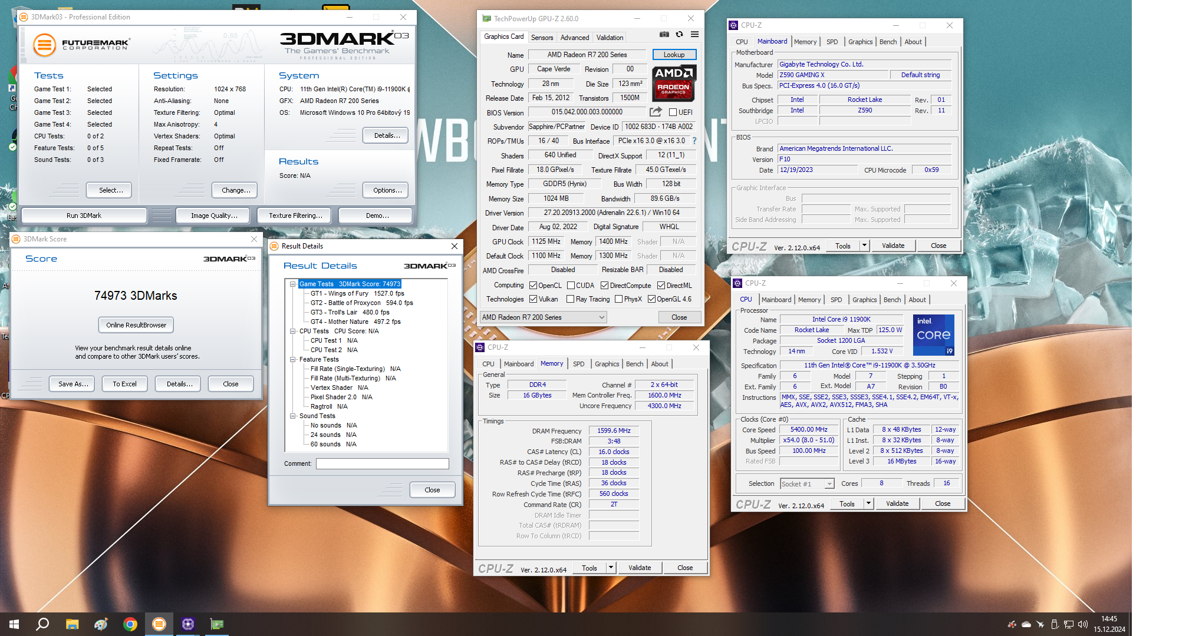1179x636 pixels.
Task: Switch to the Advanced tab in GPU-Z
Action: point(574,38)
